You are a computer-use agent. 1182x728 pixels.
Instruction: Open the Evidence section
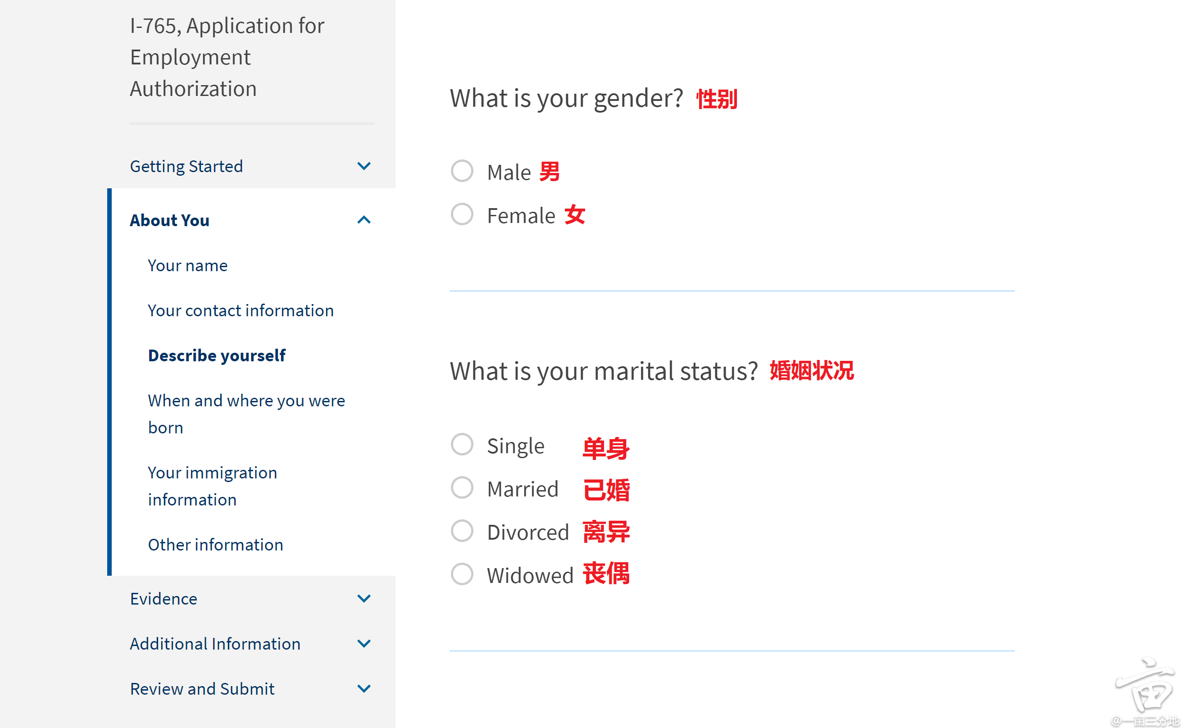coord(164,598)
